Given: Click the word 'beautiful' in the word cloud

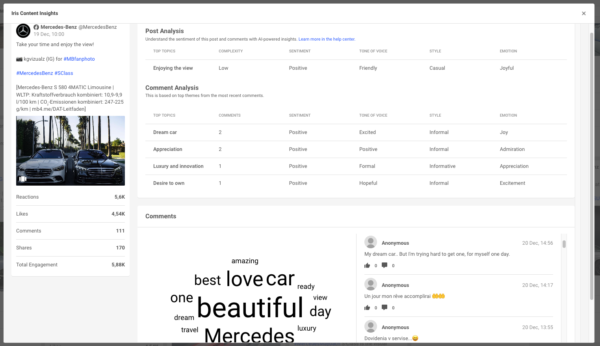Looking at the screenshot, I should (x=250, y=307).
